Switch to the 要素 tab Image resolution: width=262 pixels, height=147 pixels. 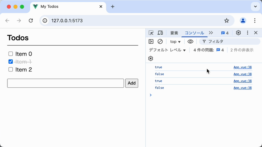[x=174, y=33]
